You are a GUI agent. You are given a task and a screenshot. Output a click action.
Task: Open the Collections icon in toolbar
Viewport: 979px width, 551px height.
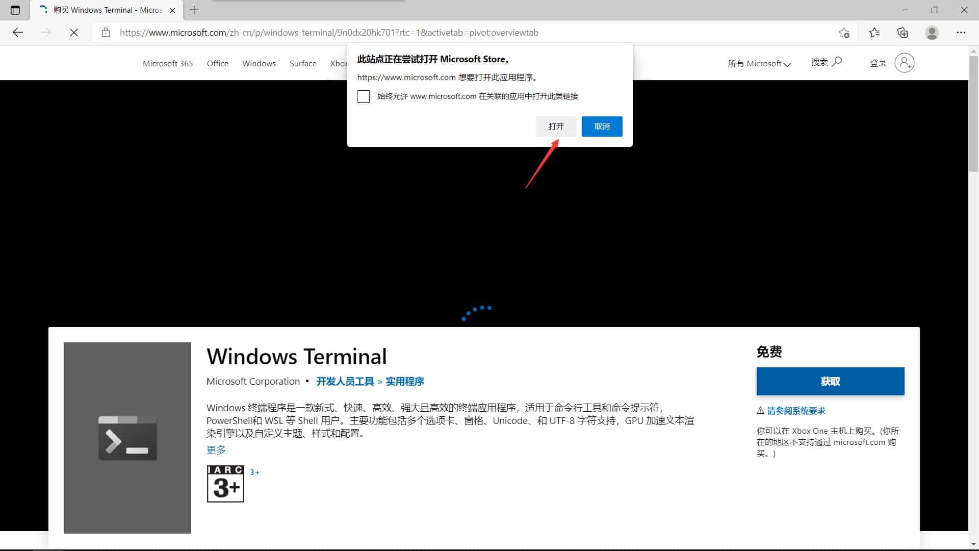click(x=903, y=33)
